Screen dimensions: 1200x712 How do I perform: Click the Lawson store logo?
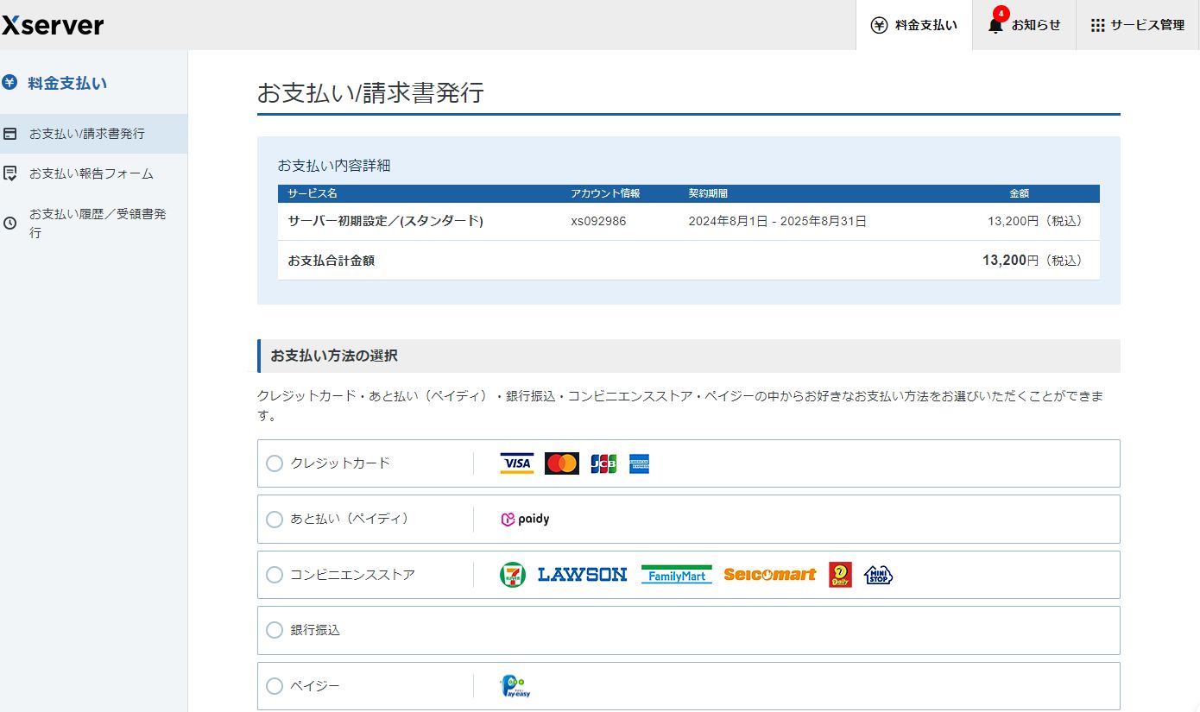582,575
